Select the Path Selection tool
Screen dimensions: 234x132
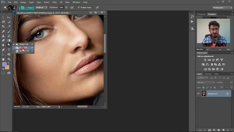tap(3, 54)
